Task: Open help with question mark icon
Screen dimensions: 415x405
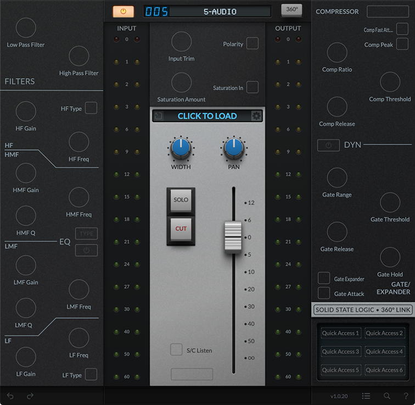Action: 406,396
